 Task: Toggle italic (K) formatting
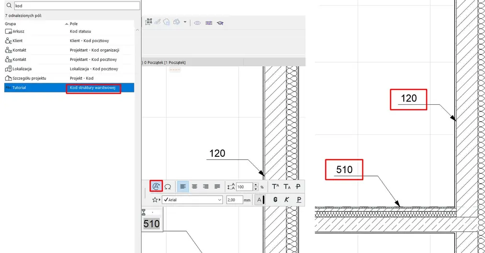tap(287, 200)
